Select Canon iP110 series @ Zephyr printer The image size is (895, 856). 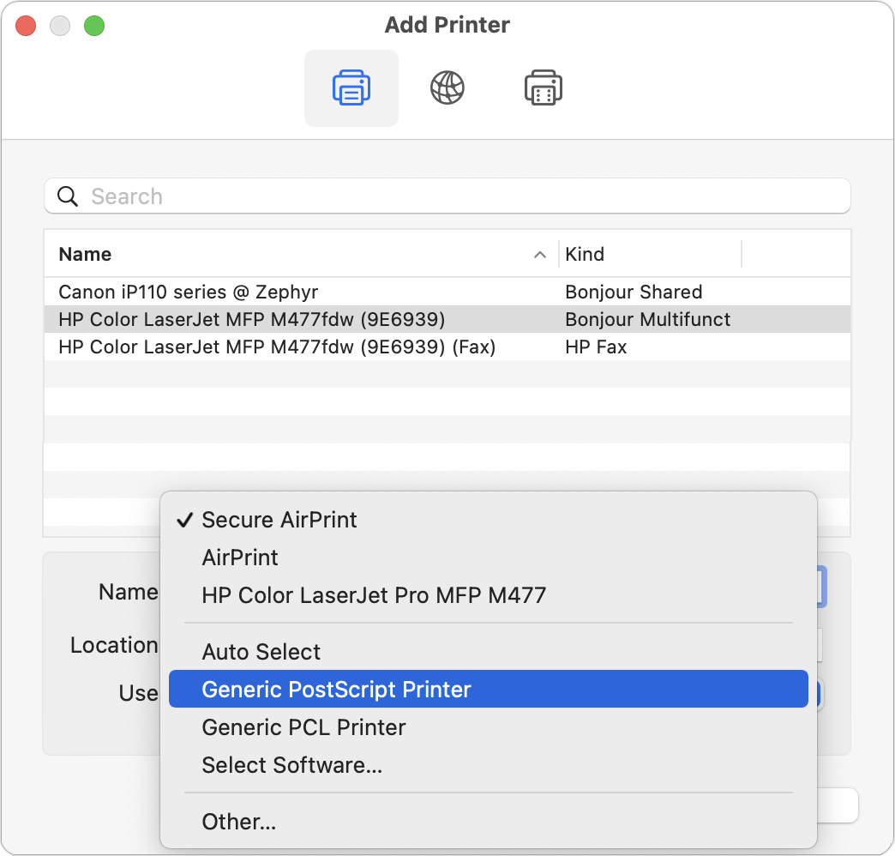(x=447, y=292)
